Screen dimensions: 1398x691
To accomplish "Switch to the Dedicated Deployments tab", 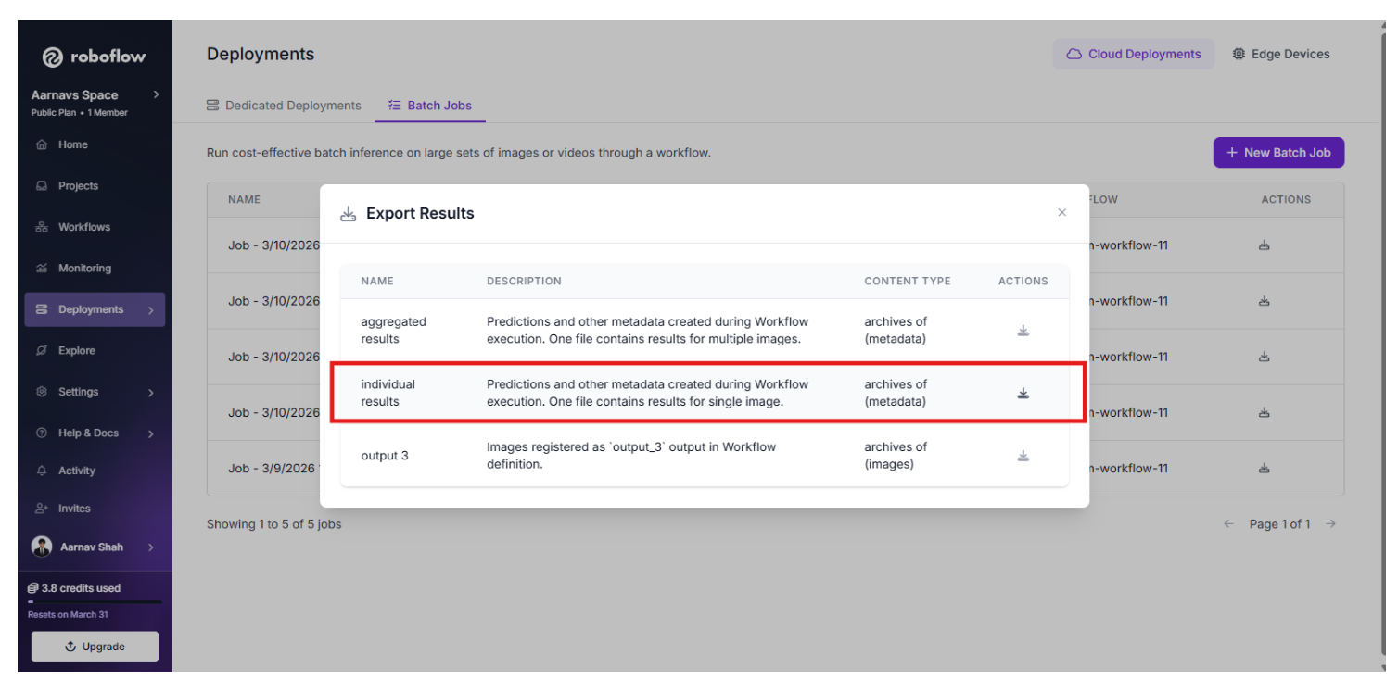I will coord(284,106).
